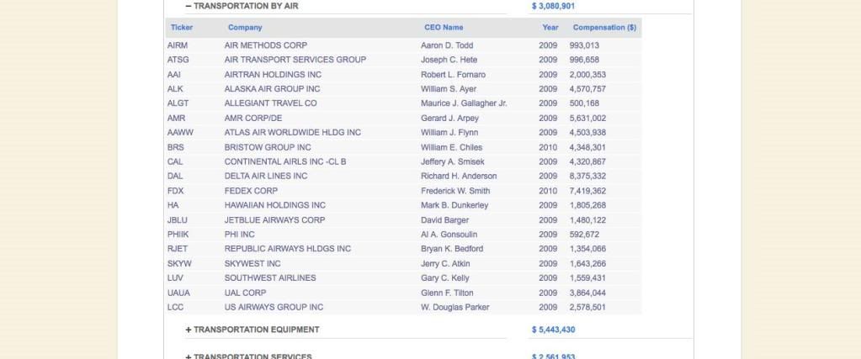This screenshot has height=359, width=861.
Task: Select CEO name Bryan K. Bedford
Action: pyautogui.click(x=452, y=249)
